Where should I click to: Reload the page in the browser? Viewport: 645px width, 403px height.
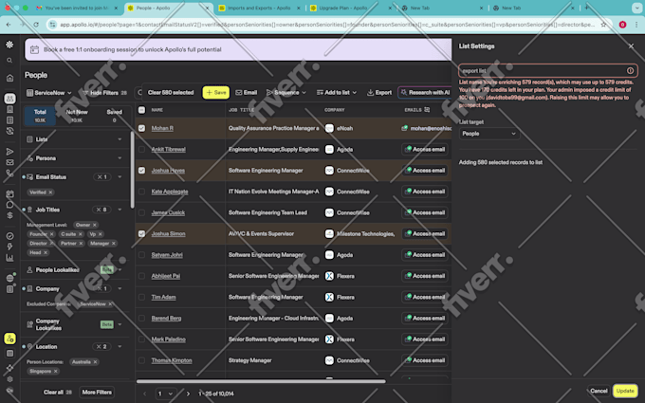click(x=36, y=25)
